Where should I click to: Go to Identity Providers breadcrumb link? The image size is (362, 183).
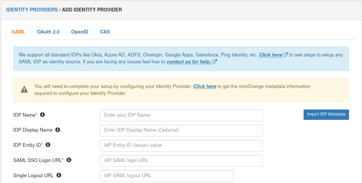coord(32,10)
